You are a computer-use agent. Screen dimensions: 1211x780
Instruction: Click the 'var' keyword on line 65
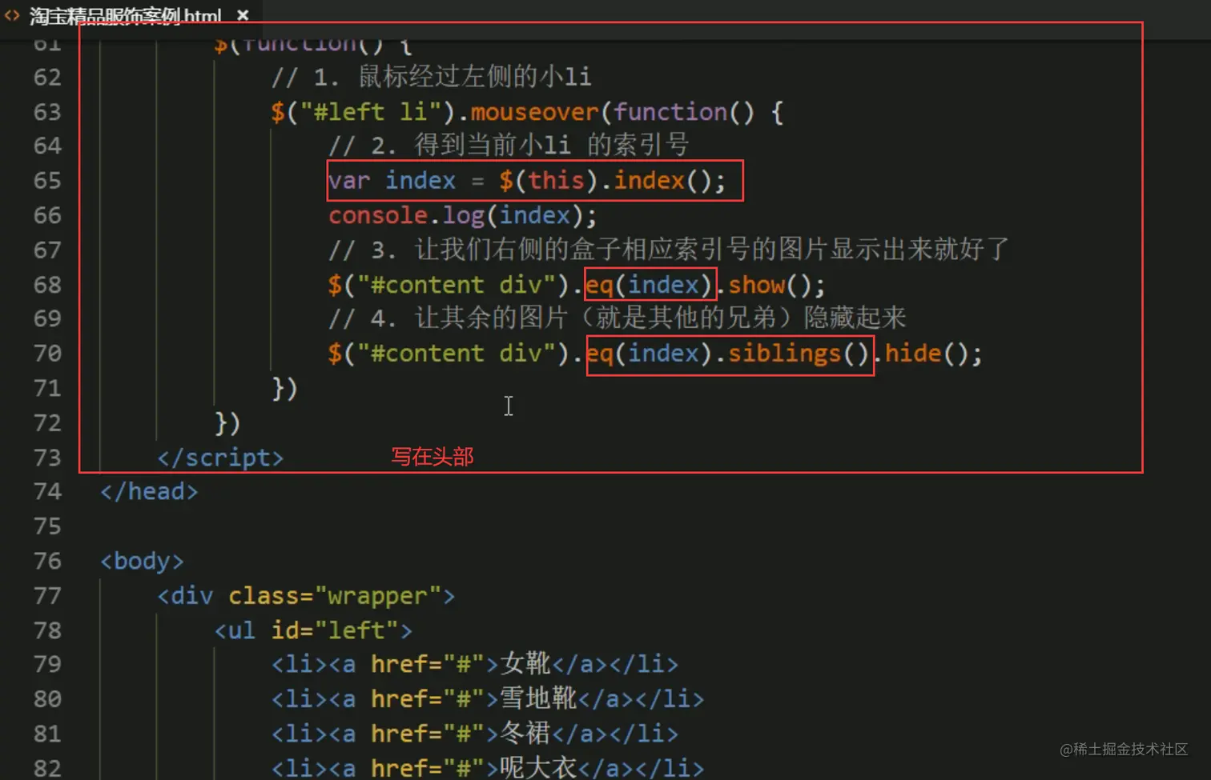(349, 181)
